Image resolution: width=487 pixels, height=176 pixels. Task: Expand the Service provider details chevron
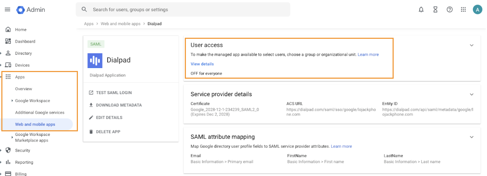click(x=472, y=94)
